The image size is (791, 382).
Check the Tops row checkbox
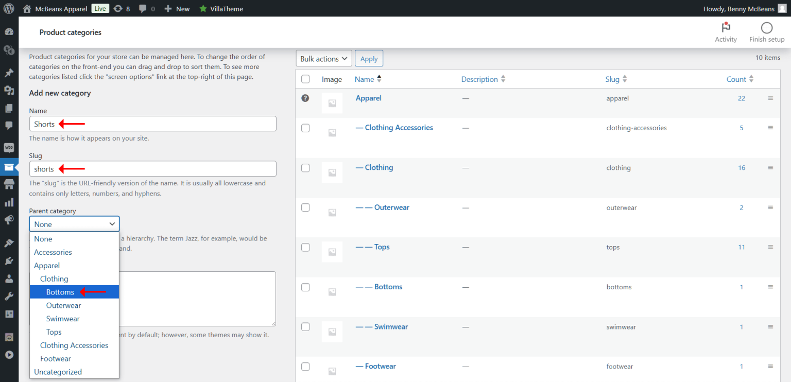pyautogui.click(x=305, y=248)
